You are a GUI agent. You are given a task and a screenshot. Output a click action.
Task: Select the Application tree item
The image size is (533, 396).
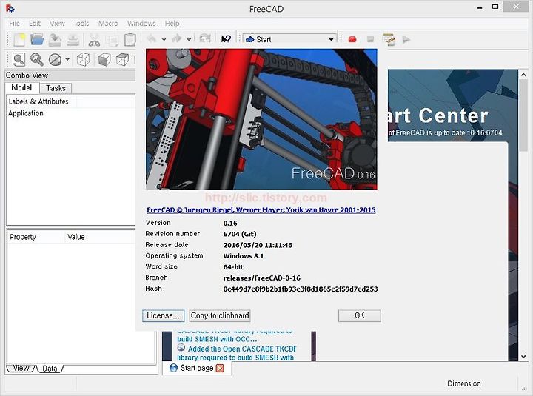[x=26, y=113]
